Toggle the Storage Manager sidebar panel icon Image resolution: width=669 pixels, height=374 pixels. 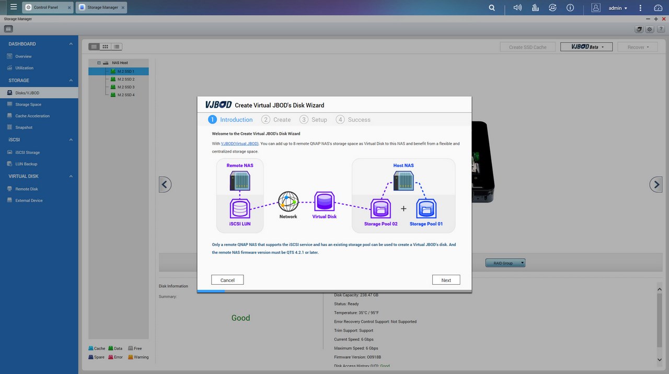8,29
